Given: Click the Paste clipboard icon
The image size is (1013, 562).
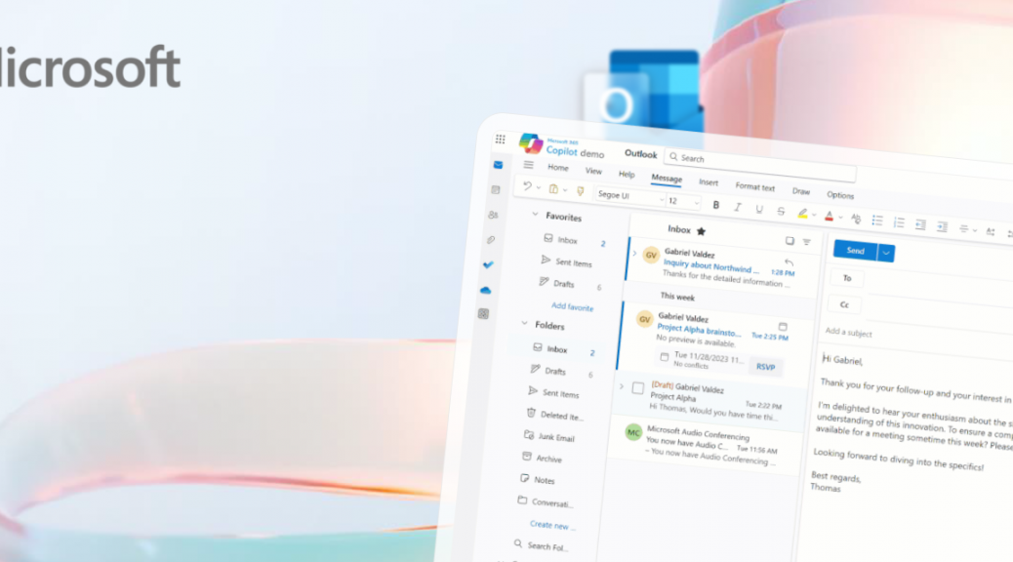Looking at the screenshot, I should 553,188.
